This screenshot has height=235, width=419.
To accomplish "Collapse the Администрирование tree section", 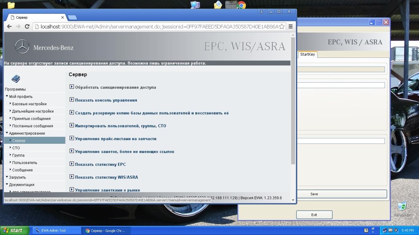I will click(x=7, y=133).
